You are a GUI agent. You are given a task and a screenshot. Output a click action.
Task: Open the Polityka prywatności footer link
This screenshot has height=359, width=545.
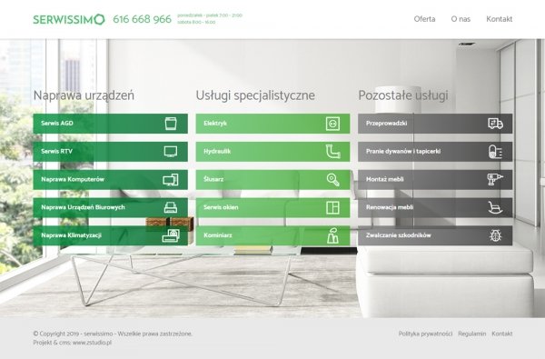pos(425,334)
